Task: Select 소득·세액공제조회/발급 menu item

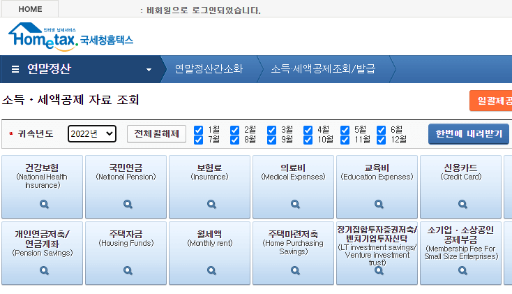Action: (323, 69)
